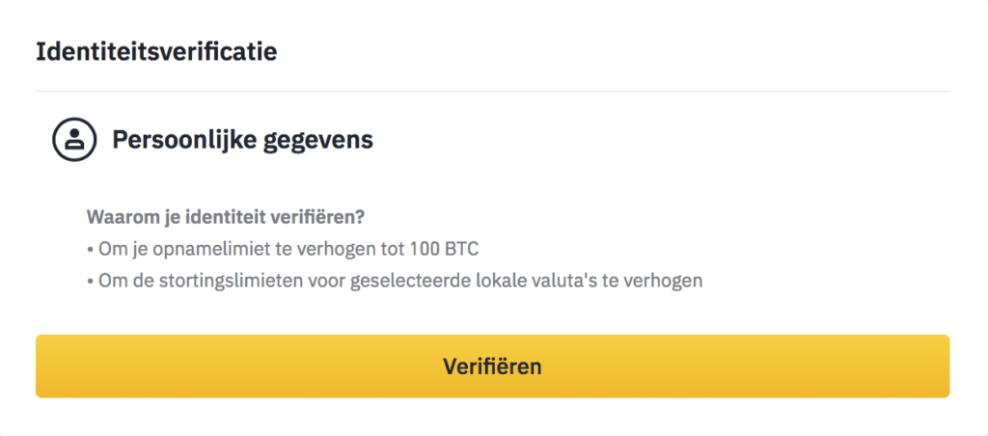The width and height of the screenshot is (988, 436).
Task: Click the bullet dot before 'Om de stortingslimieten'
Action: 90,282
